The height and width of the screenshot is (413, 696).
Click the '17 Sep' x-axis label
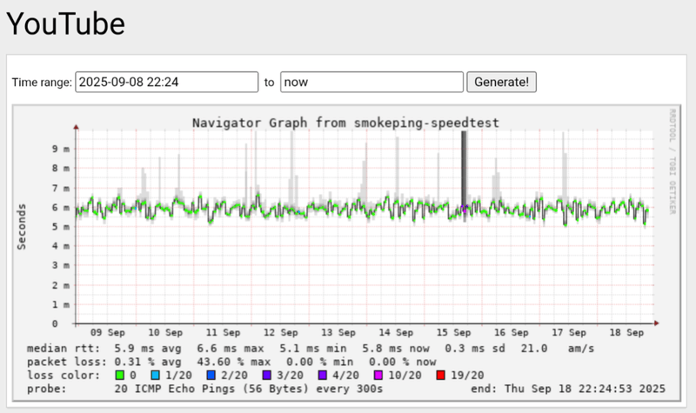(x=569, y=332)
